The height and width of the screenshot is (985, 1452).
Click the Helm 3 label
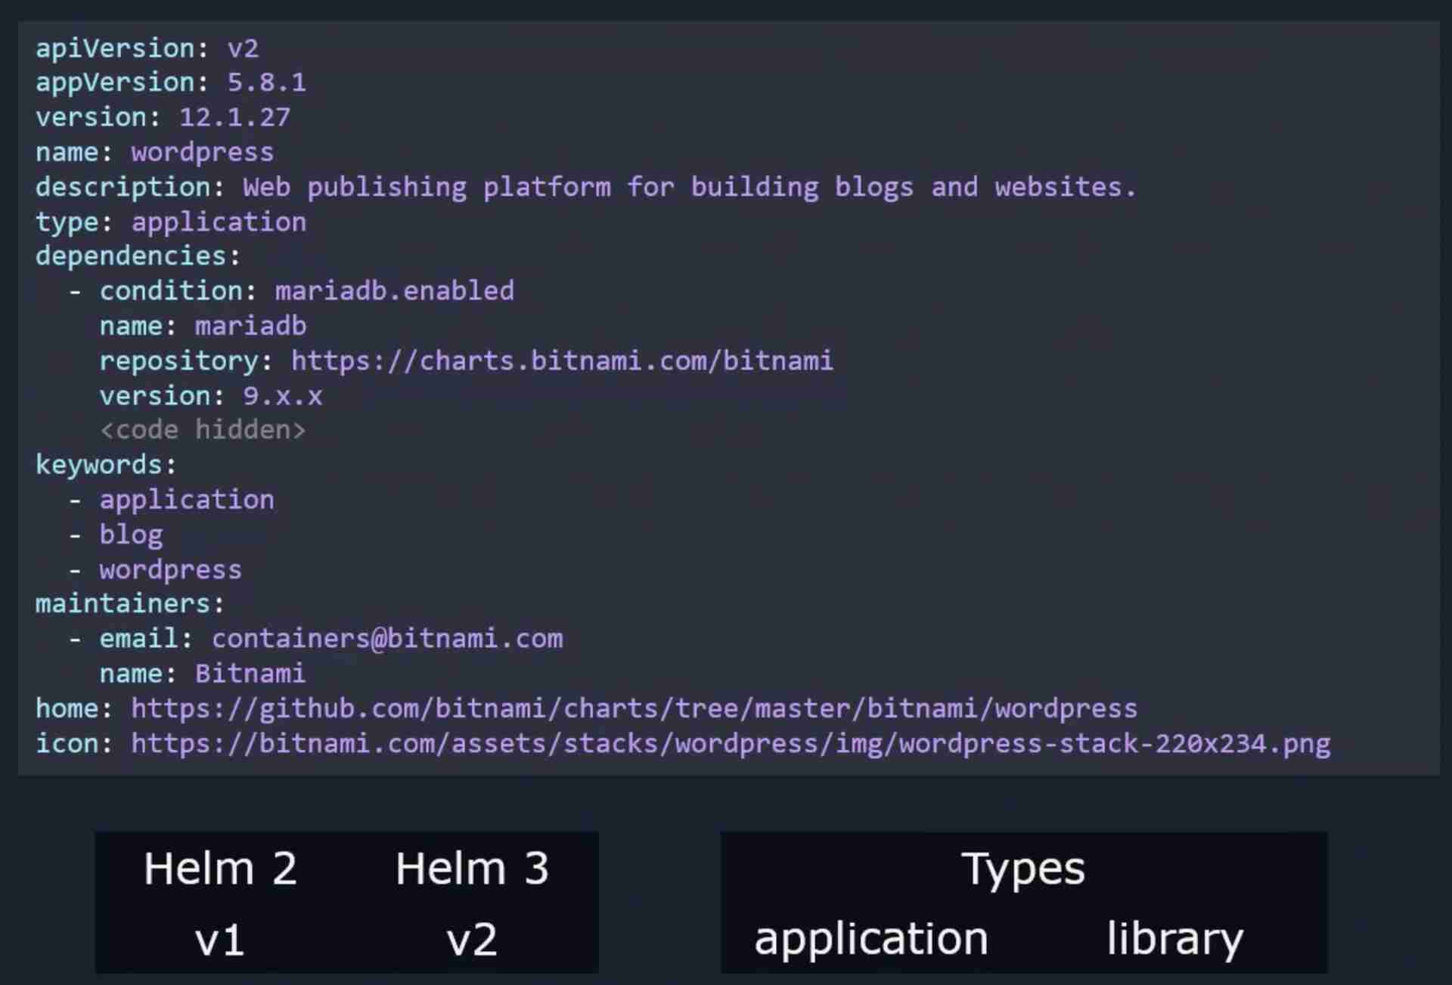tap(472, 869)
